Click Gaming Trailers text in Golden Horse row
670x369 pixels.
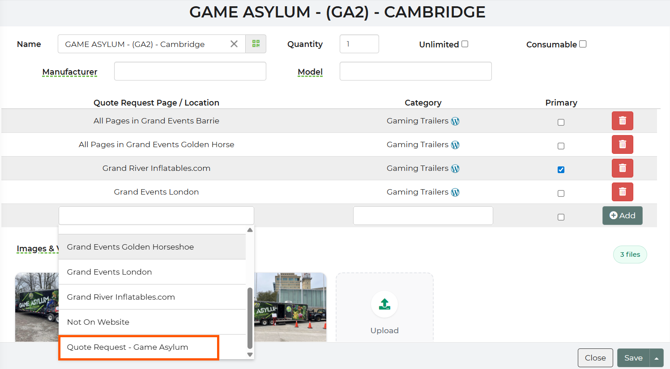pyautogui.click(x=418, y=144)
